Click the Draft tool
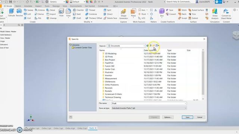This screenshot has width=239, height=134. click(x=77, y=18)
